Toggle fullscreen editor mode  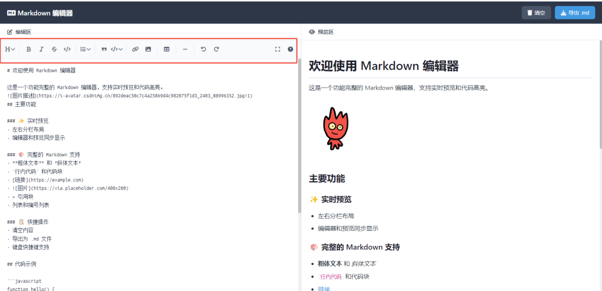(x=278, y=49)
